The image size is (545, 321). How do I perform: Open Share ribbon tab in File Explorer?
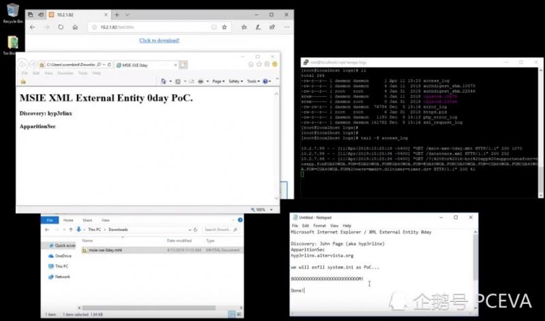(87, 220)
